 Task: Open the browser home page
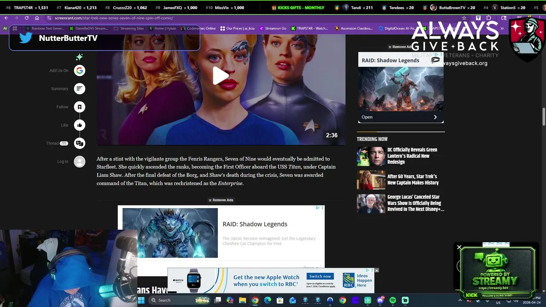[x=37, y=18]
